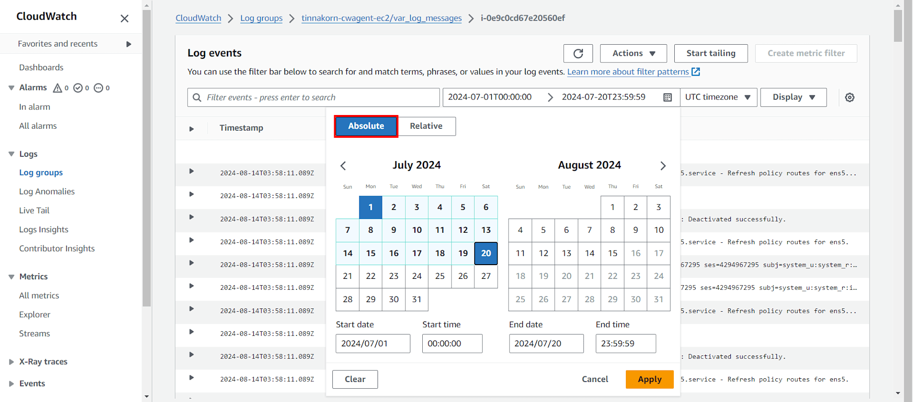
Task: Click the main page vertical scrollbar
Action: point(898,25)
